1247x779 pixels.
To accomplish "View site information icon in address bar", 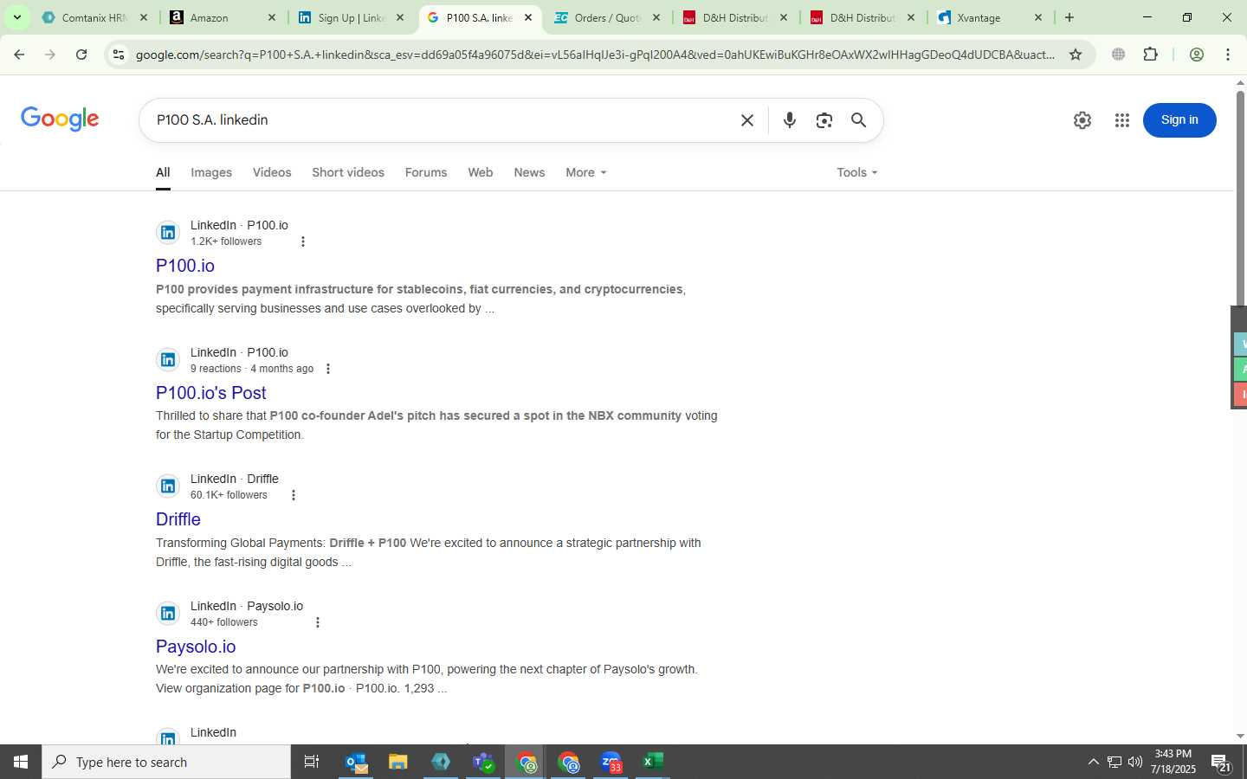I will click(x=118, y=55).
